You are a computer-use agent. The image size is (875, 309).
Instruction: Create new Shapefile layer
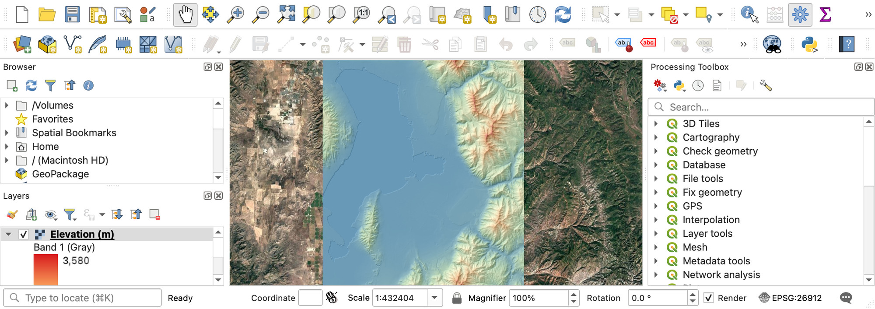point(73,44)
